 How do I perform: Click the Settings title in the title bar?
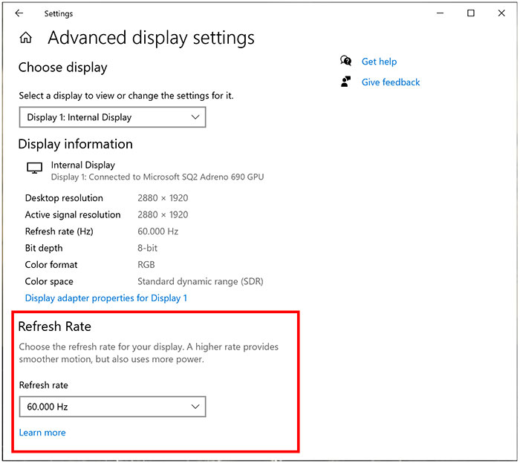[59, 13]
